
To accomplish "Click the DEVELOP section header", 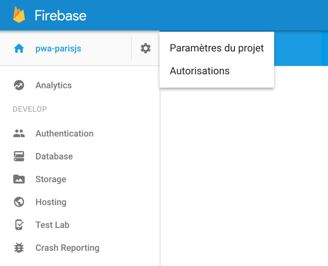I will (30, 109).
